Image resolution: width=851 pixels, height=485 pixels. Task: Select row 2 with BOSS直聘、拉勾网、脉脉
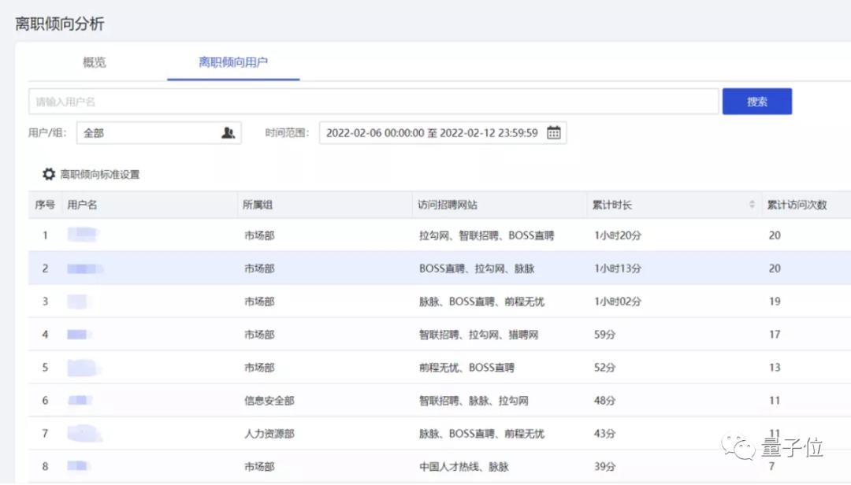[x=440, y=268]
